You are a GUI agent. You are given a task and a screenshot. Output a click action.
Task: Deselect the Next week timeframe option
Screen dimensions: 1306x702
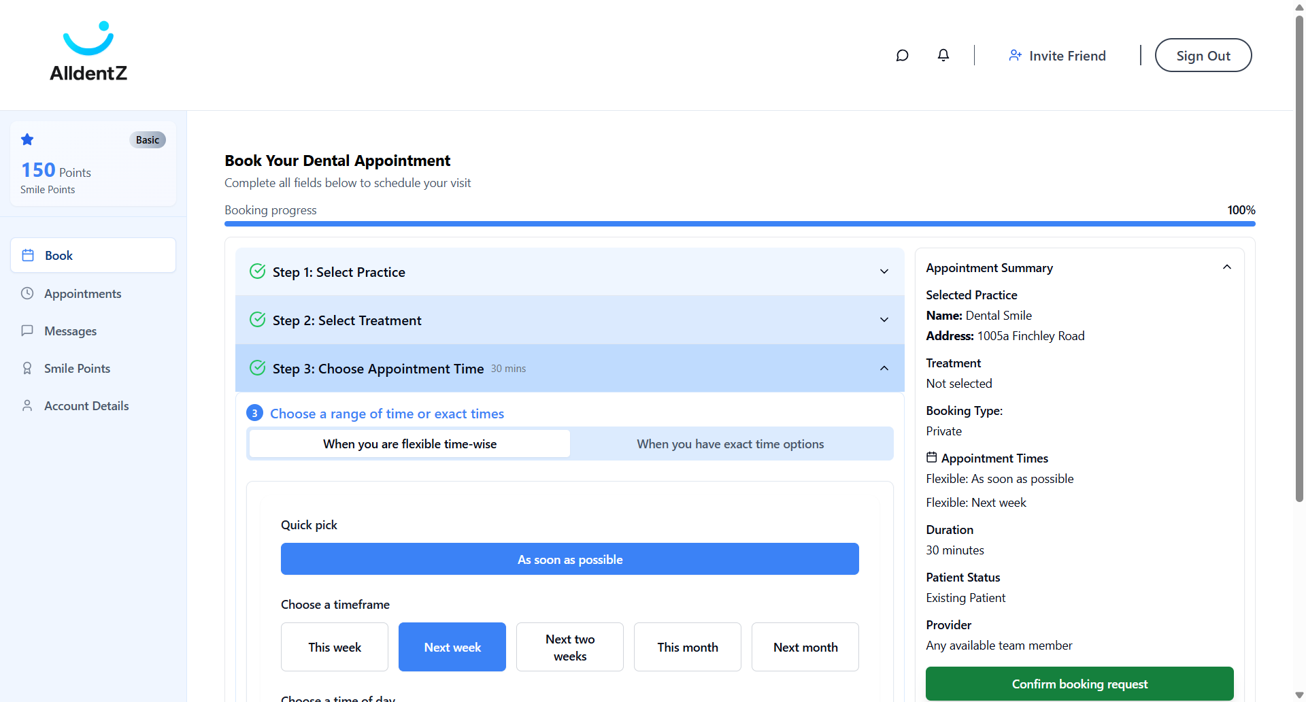pos(452,647)
